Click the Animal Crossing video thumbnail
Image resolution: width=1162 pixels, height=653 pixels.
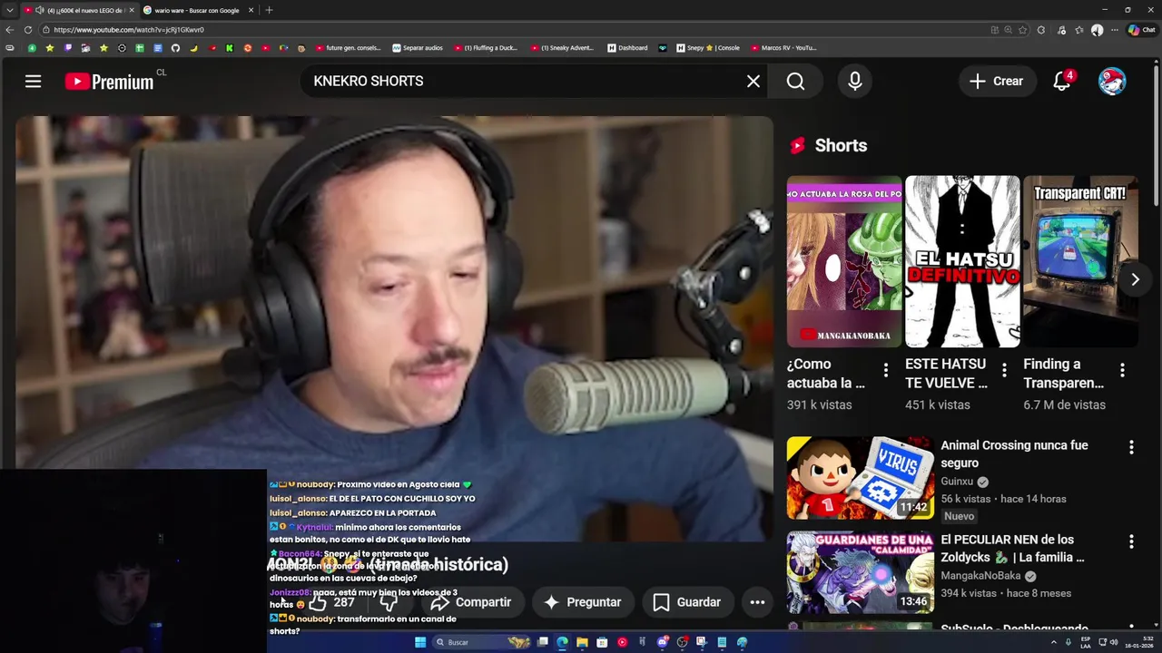(x=860, y=478)
